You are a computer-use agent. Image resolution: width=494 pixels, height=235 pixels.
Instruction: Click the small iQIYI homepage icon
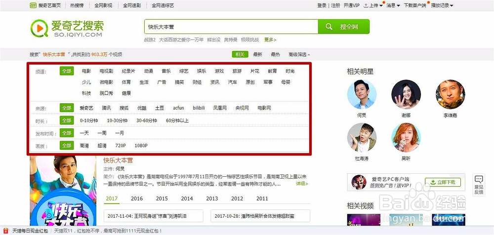pyautogui.click(x=33, y=5)
